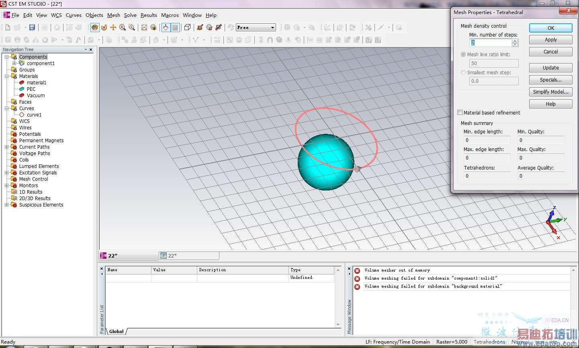Select the Pan view tool (crossed arrows)
Screen dimensions: 579x348
113,27
